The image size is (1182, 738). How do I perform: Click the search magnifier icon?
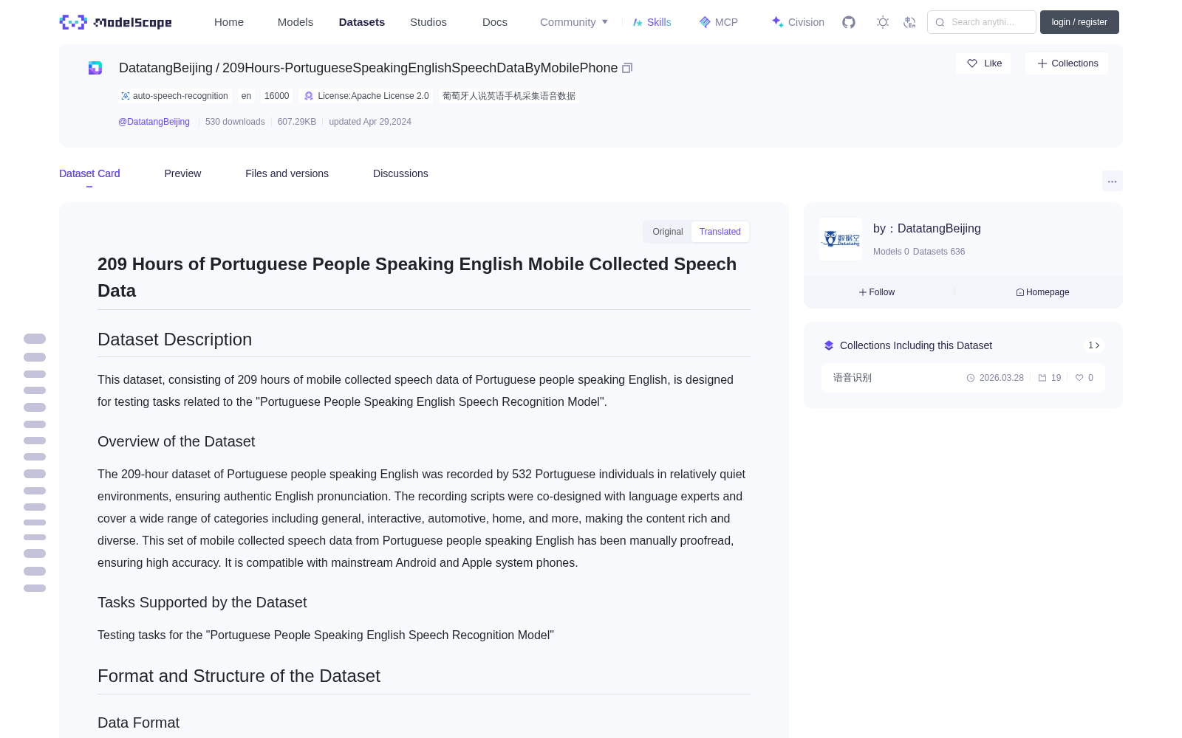tap(940, 22)
